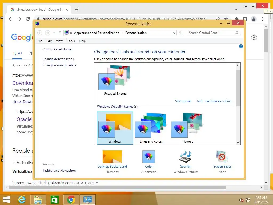
Task: Click the breadcrumb chevron before Appearance
Action: click(x=71, y=33)
